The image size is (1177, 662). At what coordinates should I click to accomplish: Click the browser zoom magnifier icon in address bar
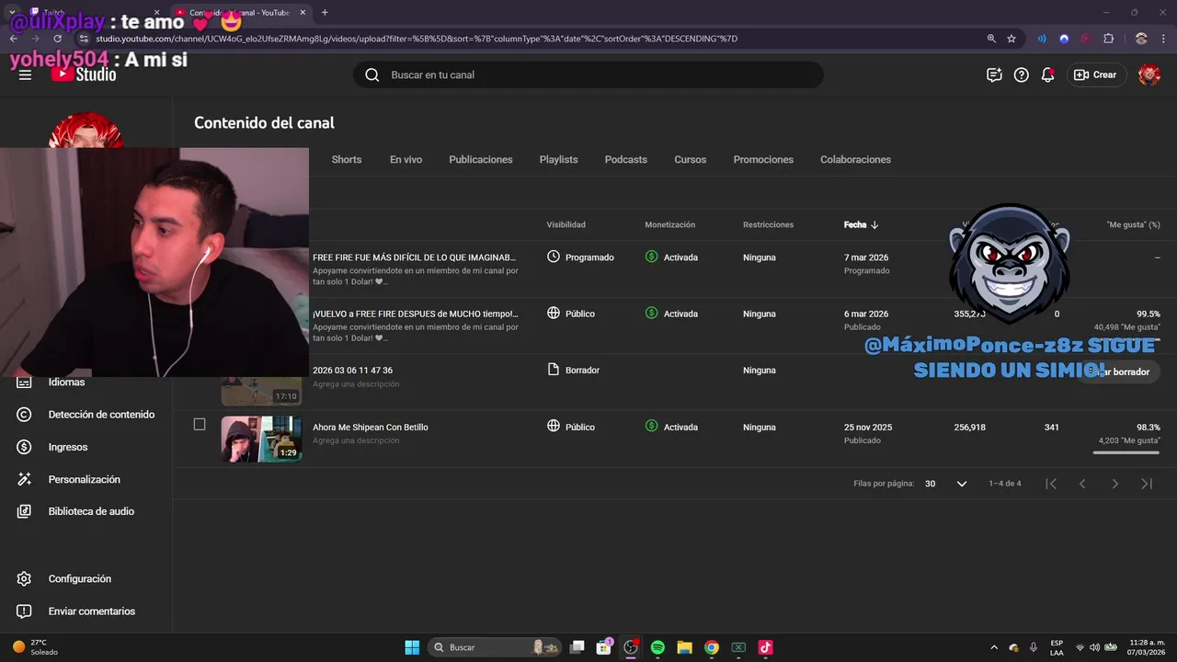[991, 39]
